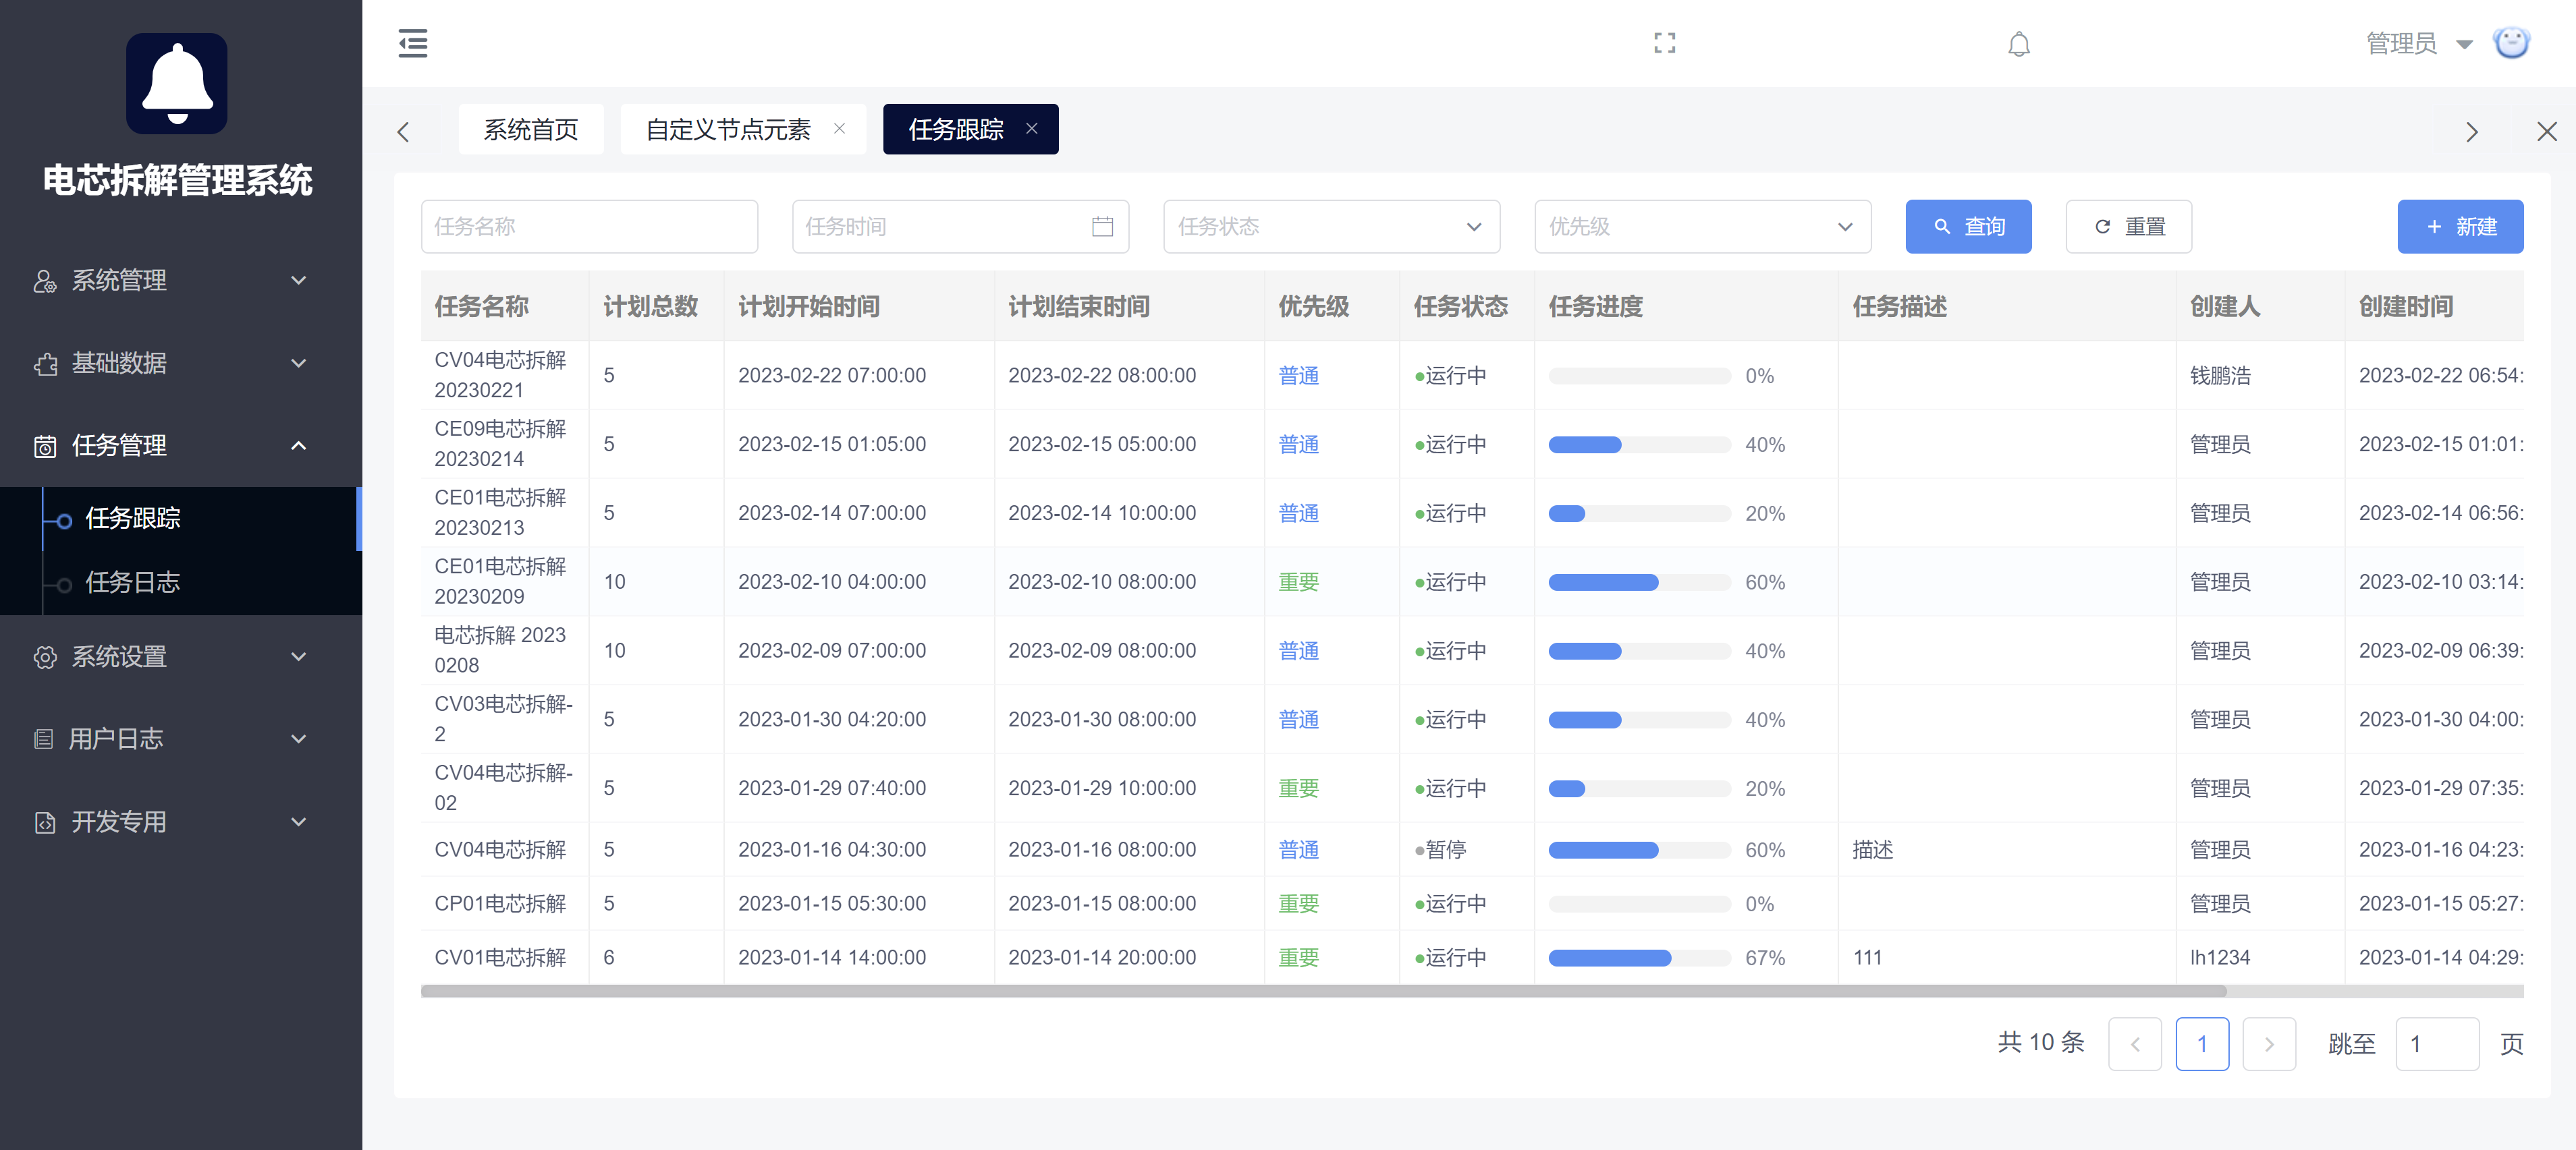Click the 任务时间 date field
The width and height of the screenshot is (2576, 1150).
[960, 227]
